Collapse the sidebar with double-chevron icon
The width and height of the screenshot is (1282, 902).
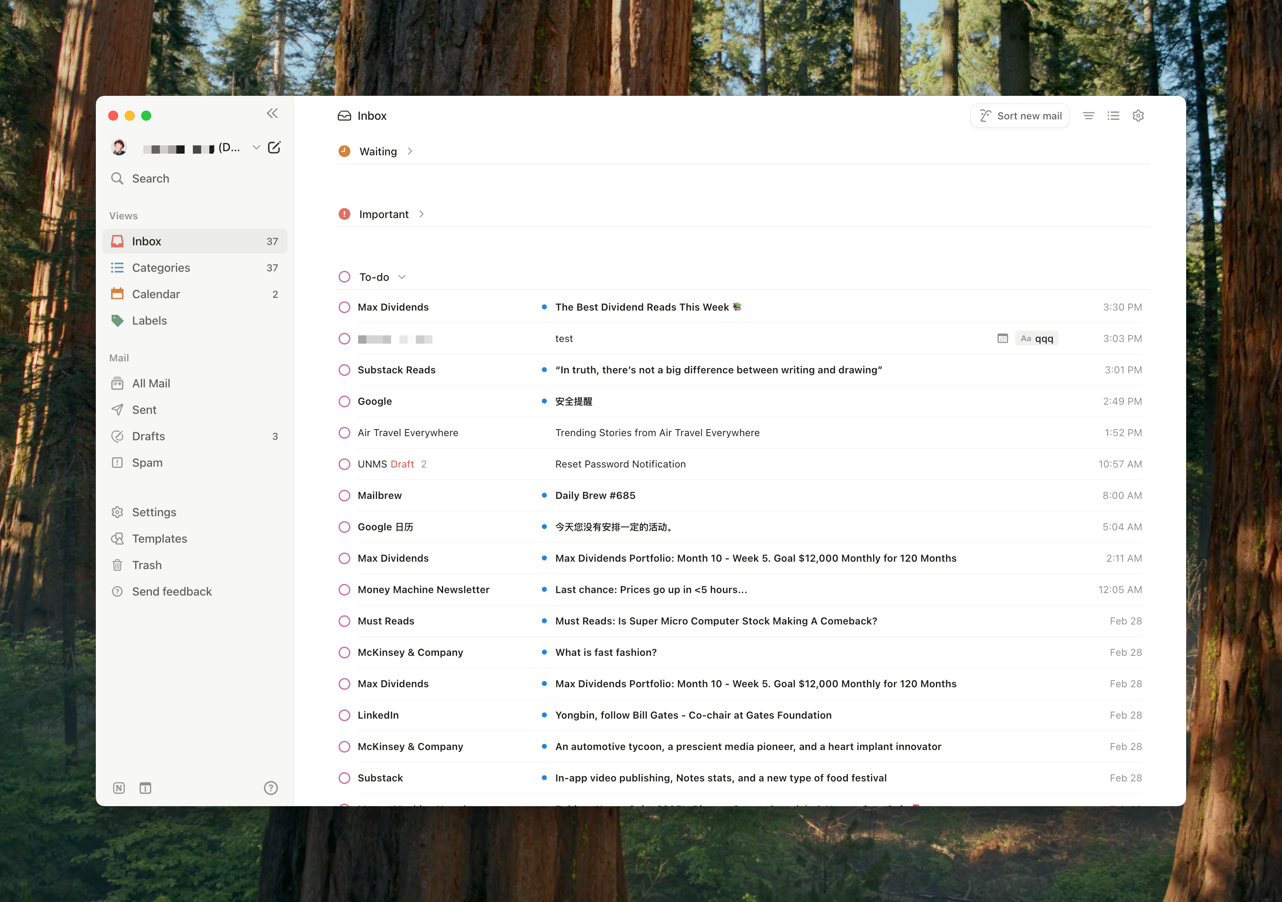(272, 114)
